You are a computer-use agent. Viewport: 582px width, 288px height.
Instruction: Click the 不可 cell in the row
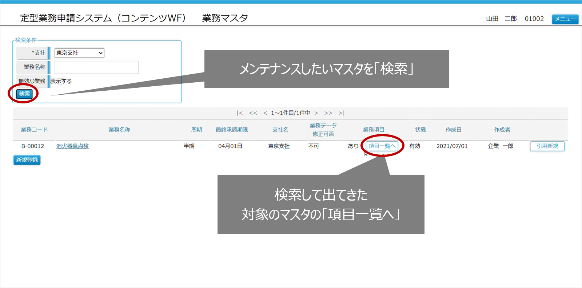coord(314,146)
